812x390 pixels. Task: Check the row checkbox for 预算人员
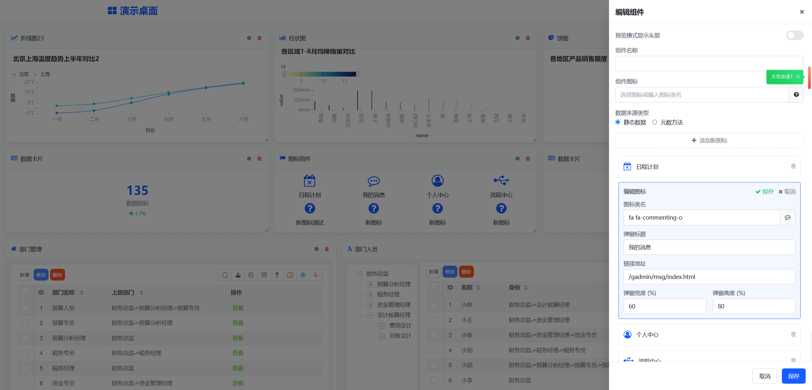coord(25,308)
